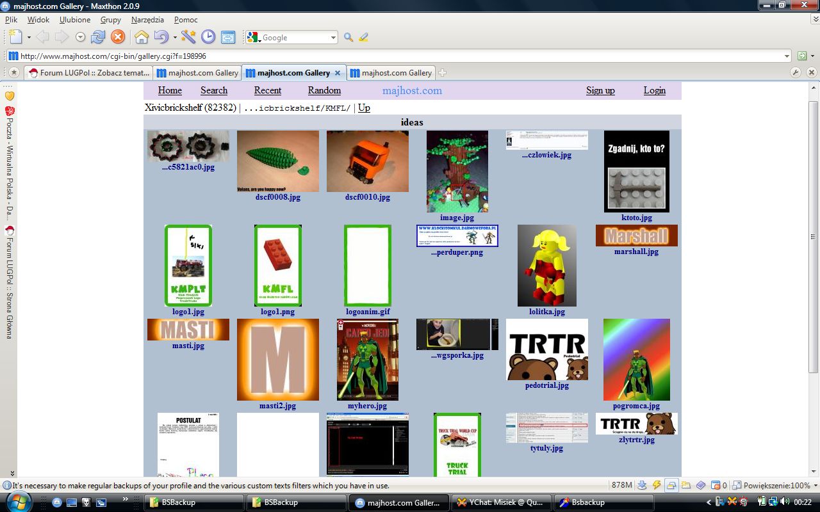Click the Undo closed tab arrow icon
Screen dimensions: 820x512
[x=161, y=37]
